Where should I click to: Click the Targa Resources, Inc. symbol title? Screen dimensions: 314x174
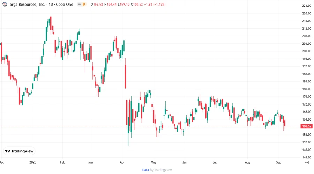pyautogui.click(x=27, y=5)
